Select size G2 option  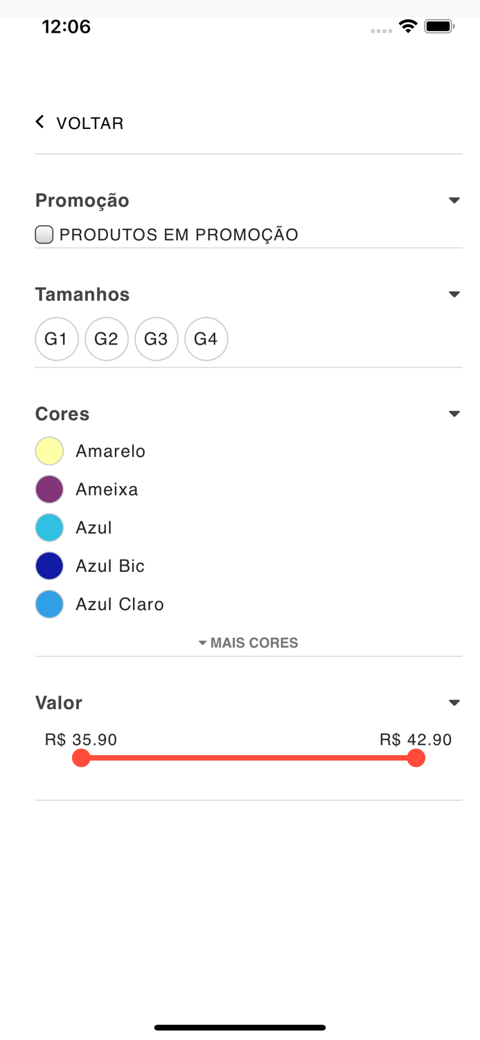[x=107, y=338]
